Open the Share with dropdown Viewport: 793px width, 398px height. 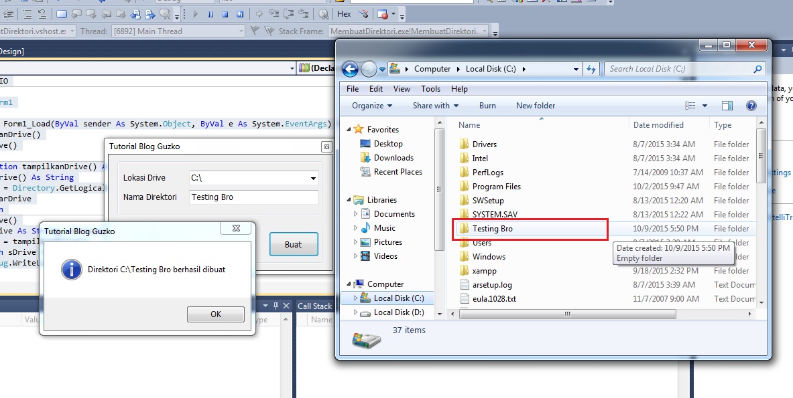[x=436, y=106]
